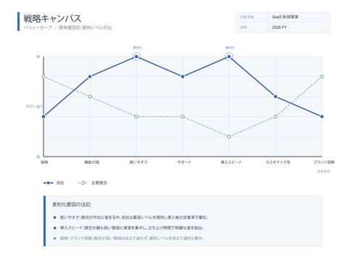
Task: Click the 自社 data point for 価格
Action: pyautogui.click(x=43, y=117)
